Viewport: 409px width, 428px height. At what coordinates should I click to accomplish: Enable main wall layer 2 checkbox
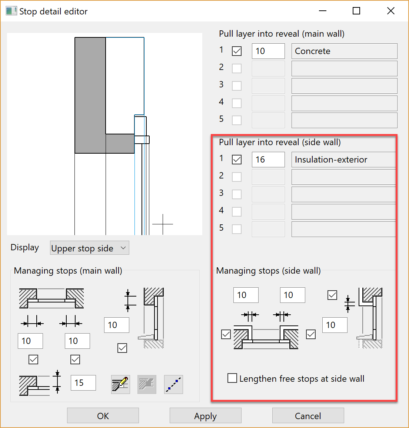coord(237,68)
